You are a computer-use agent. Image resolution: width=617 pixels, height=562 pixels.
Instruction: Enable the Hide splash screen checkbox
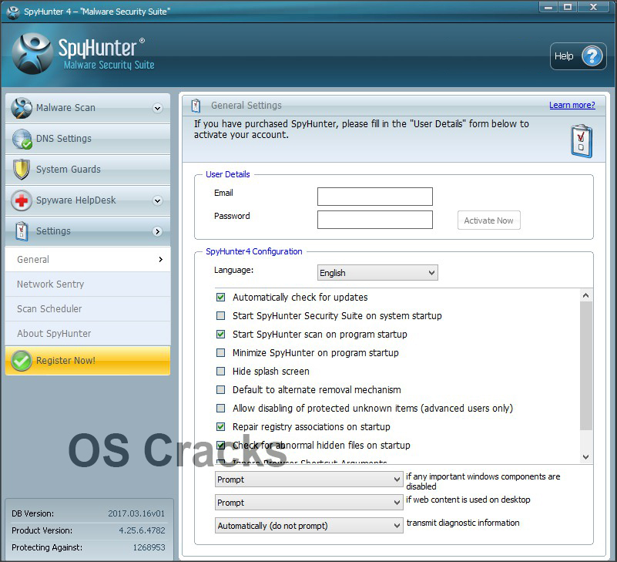point(221,372)
